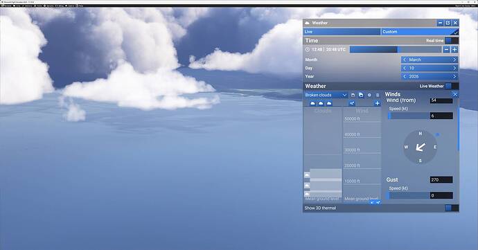Viewport: 478px width, 250px height.
Task: Click the Gust Speed (kt) slider
Action: click(409, 195)
